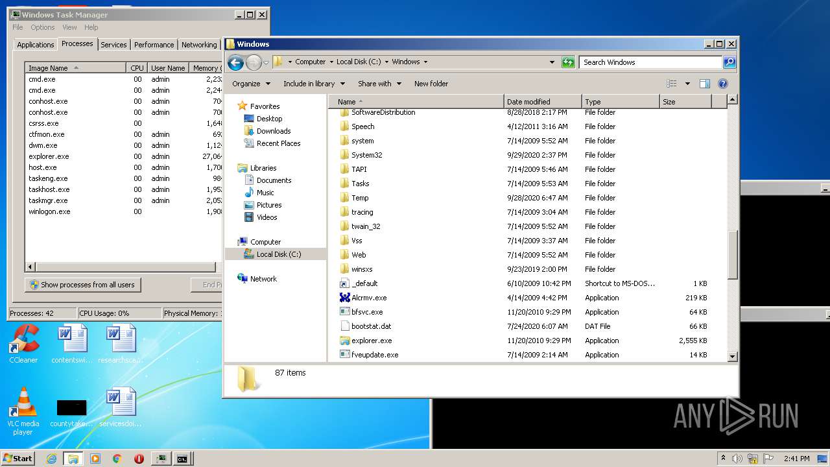Show hidden icons in the system tray
Image resolution: width=830 pixels, height=467 pixels.
[724, 459]
